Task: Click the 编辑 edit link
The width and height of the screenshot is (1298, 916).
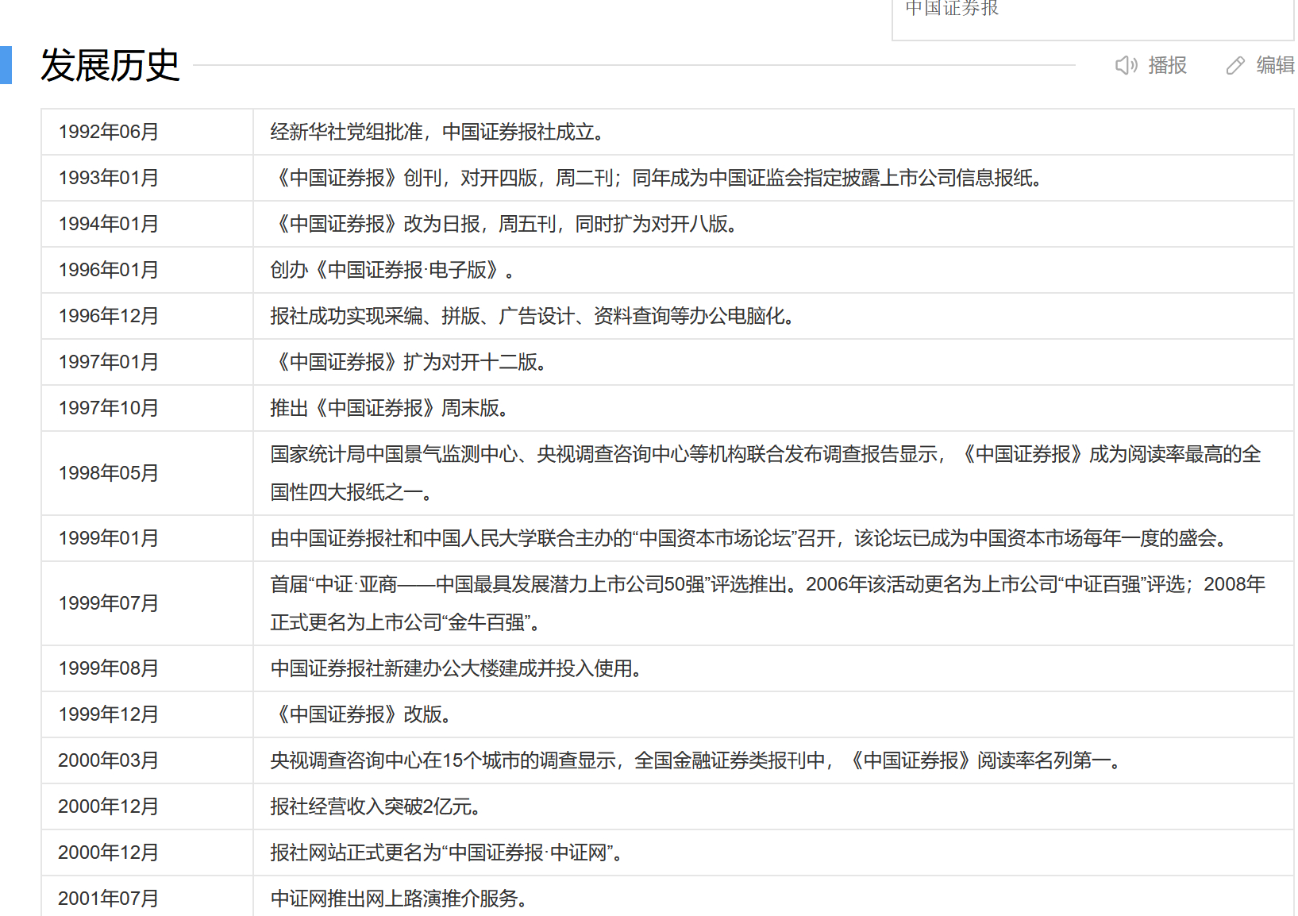Action: click(x=1276, y=65)
